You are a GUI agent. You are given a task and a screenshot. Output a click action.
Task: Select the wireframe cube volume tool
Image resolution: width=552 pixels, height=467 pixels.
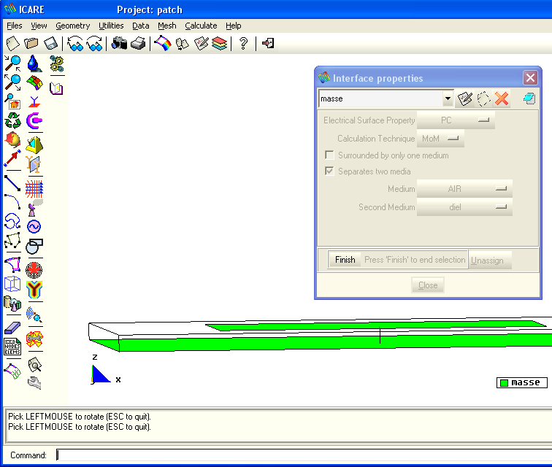(12, 284)
